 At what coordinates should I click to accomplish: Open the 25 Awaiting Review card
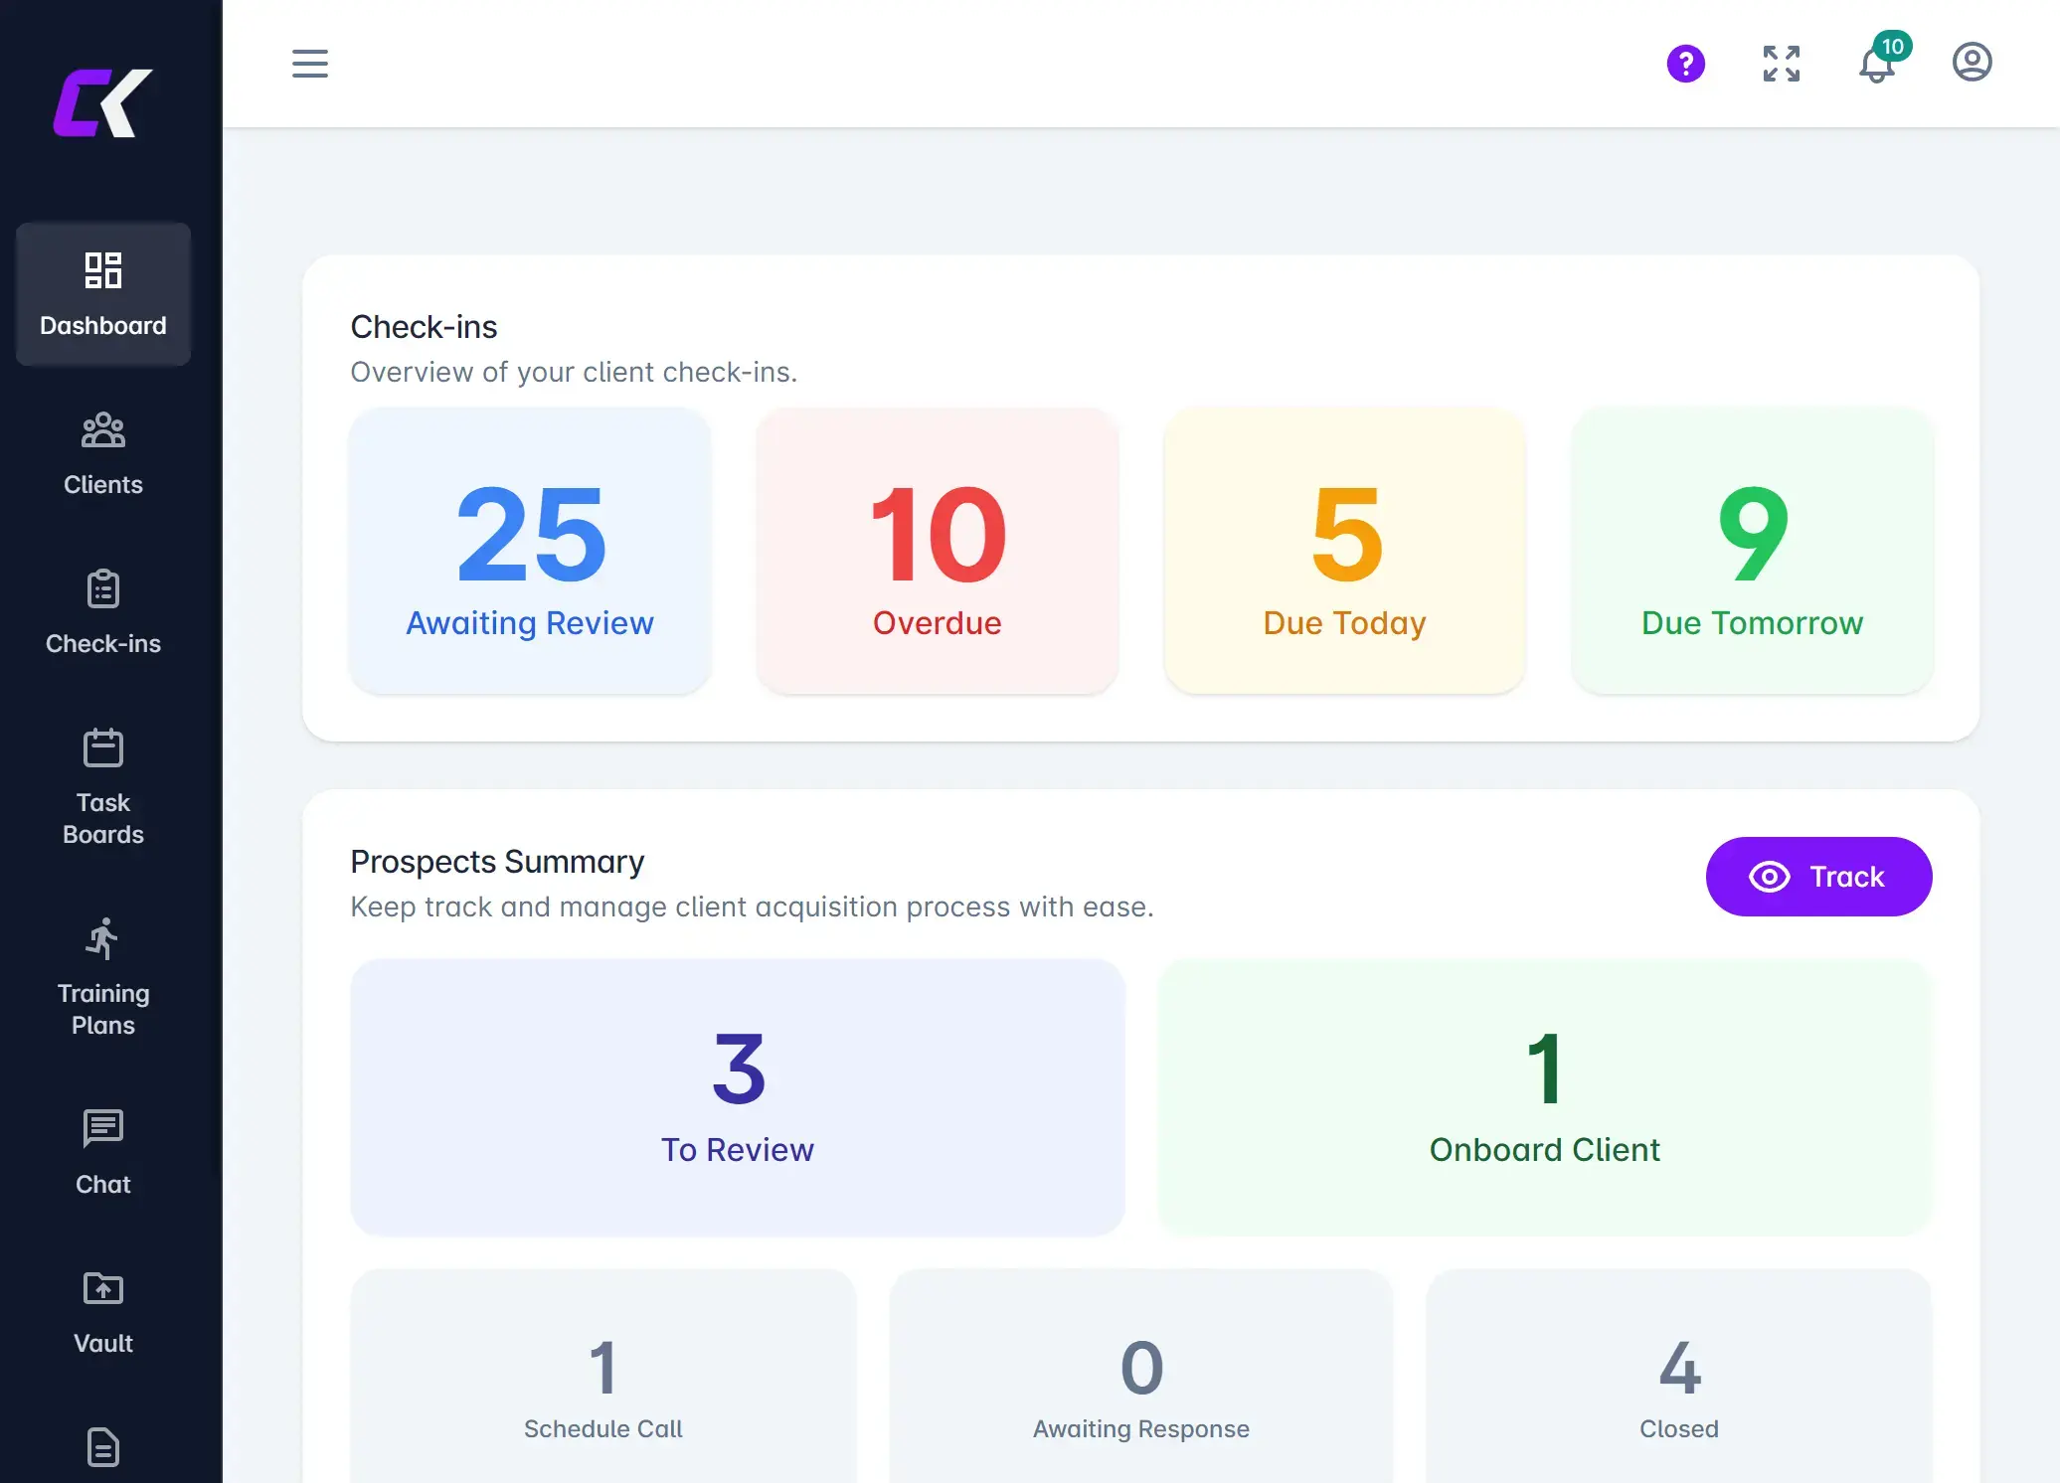pos(529,552)
